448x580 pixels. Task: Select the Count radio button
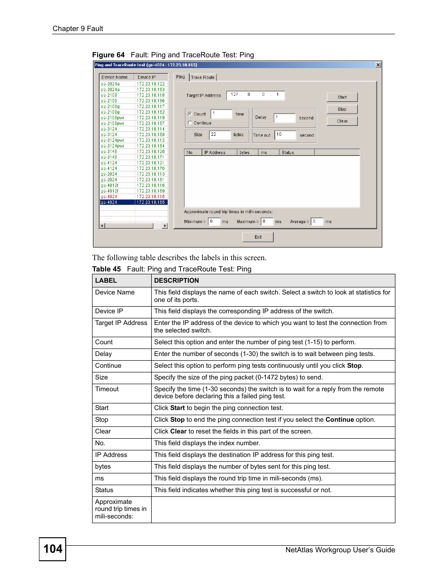tap(190, 114)
